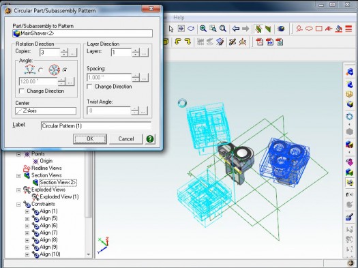Image resolution: width=358 pixels, height=268 pixels.
Task: Click the Part/Subassembly field MainShaver<2>
Action: (83, 33)
